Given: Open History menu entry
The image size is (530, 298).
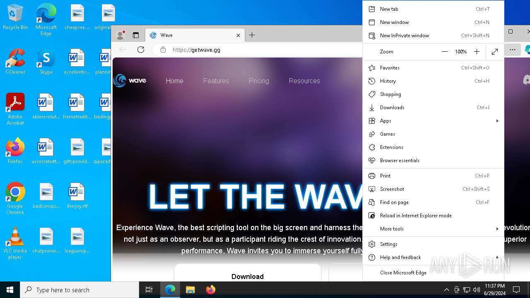Looking at the screenshot, I should [433, 81].
